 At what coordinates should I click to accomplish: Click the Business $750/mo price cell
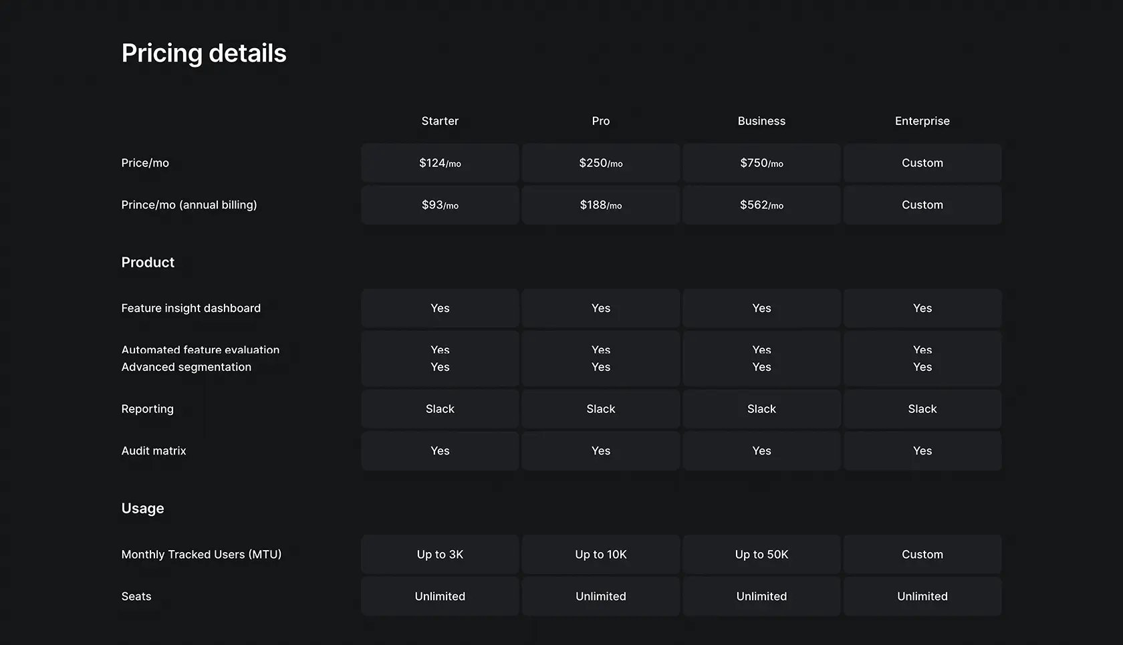[x=761, y=163]
